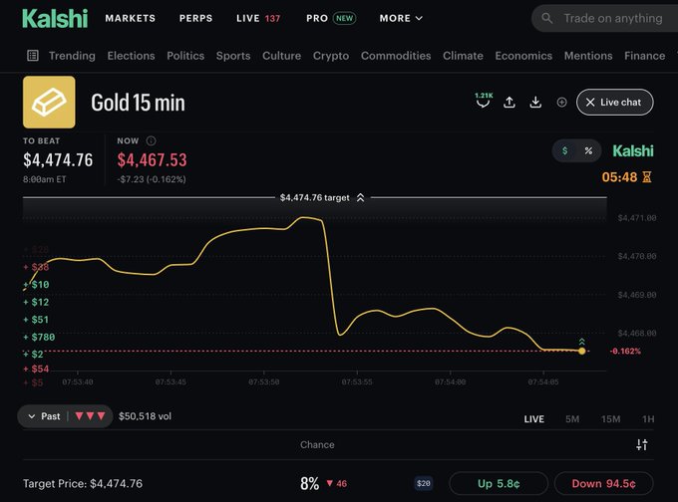Click the 8% chance value
The width and height of the screenshot is (678, 502).
(x=310, y=483)
